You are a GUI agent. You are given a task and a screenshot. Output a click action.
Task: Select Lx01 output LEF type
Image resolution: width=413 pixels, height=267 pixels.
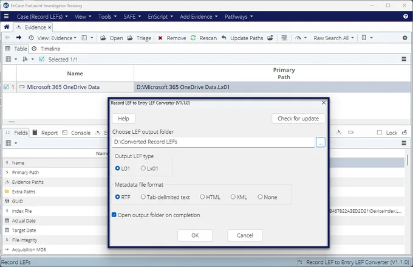[x=143, y=168]
